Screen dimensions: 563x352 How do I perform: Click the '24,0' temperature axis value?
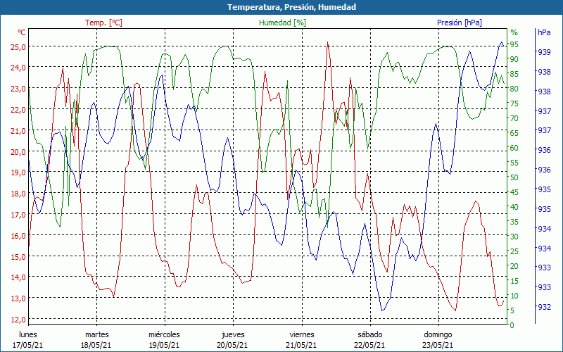click(18, 68)
